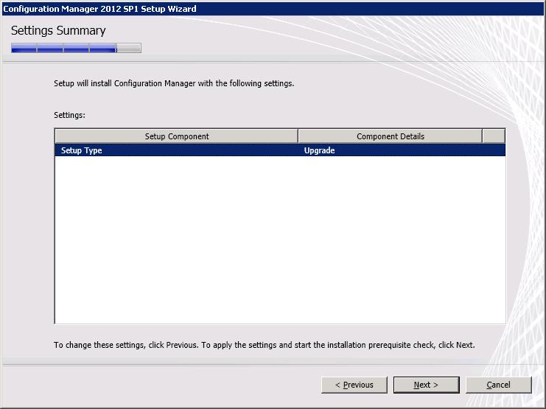Click the "Setup will install Configuration Manager" text
The width and height of the screenshot is (546, 409).
(174, 83)
